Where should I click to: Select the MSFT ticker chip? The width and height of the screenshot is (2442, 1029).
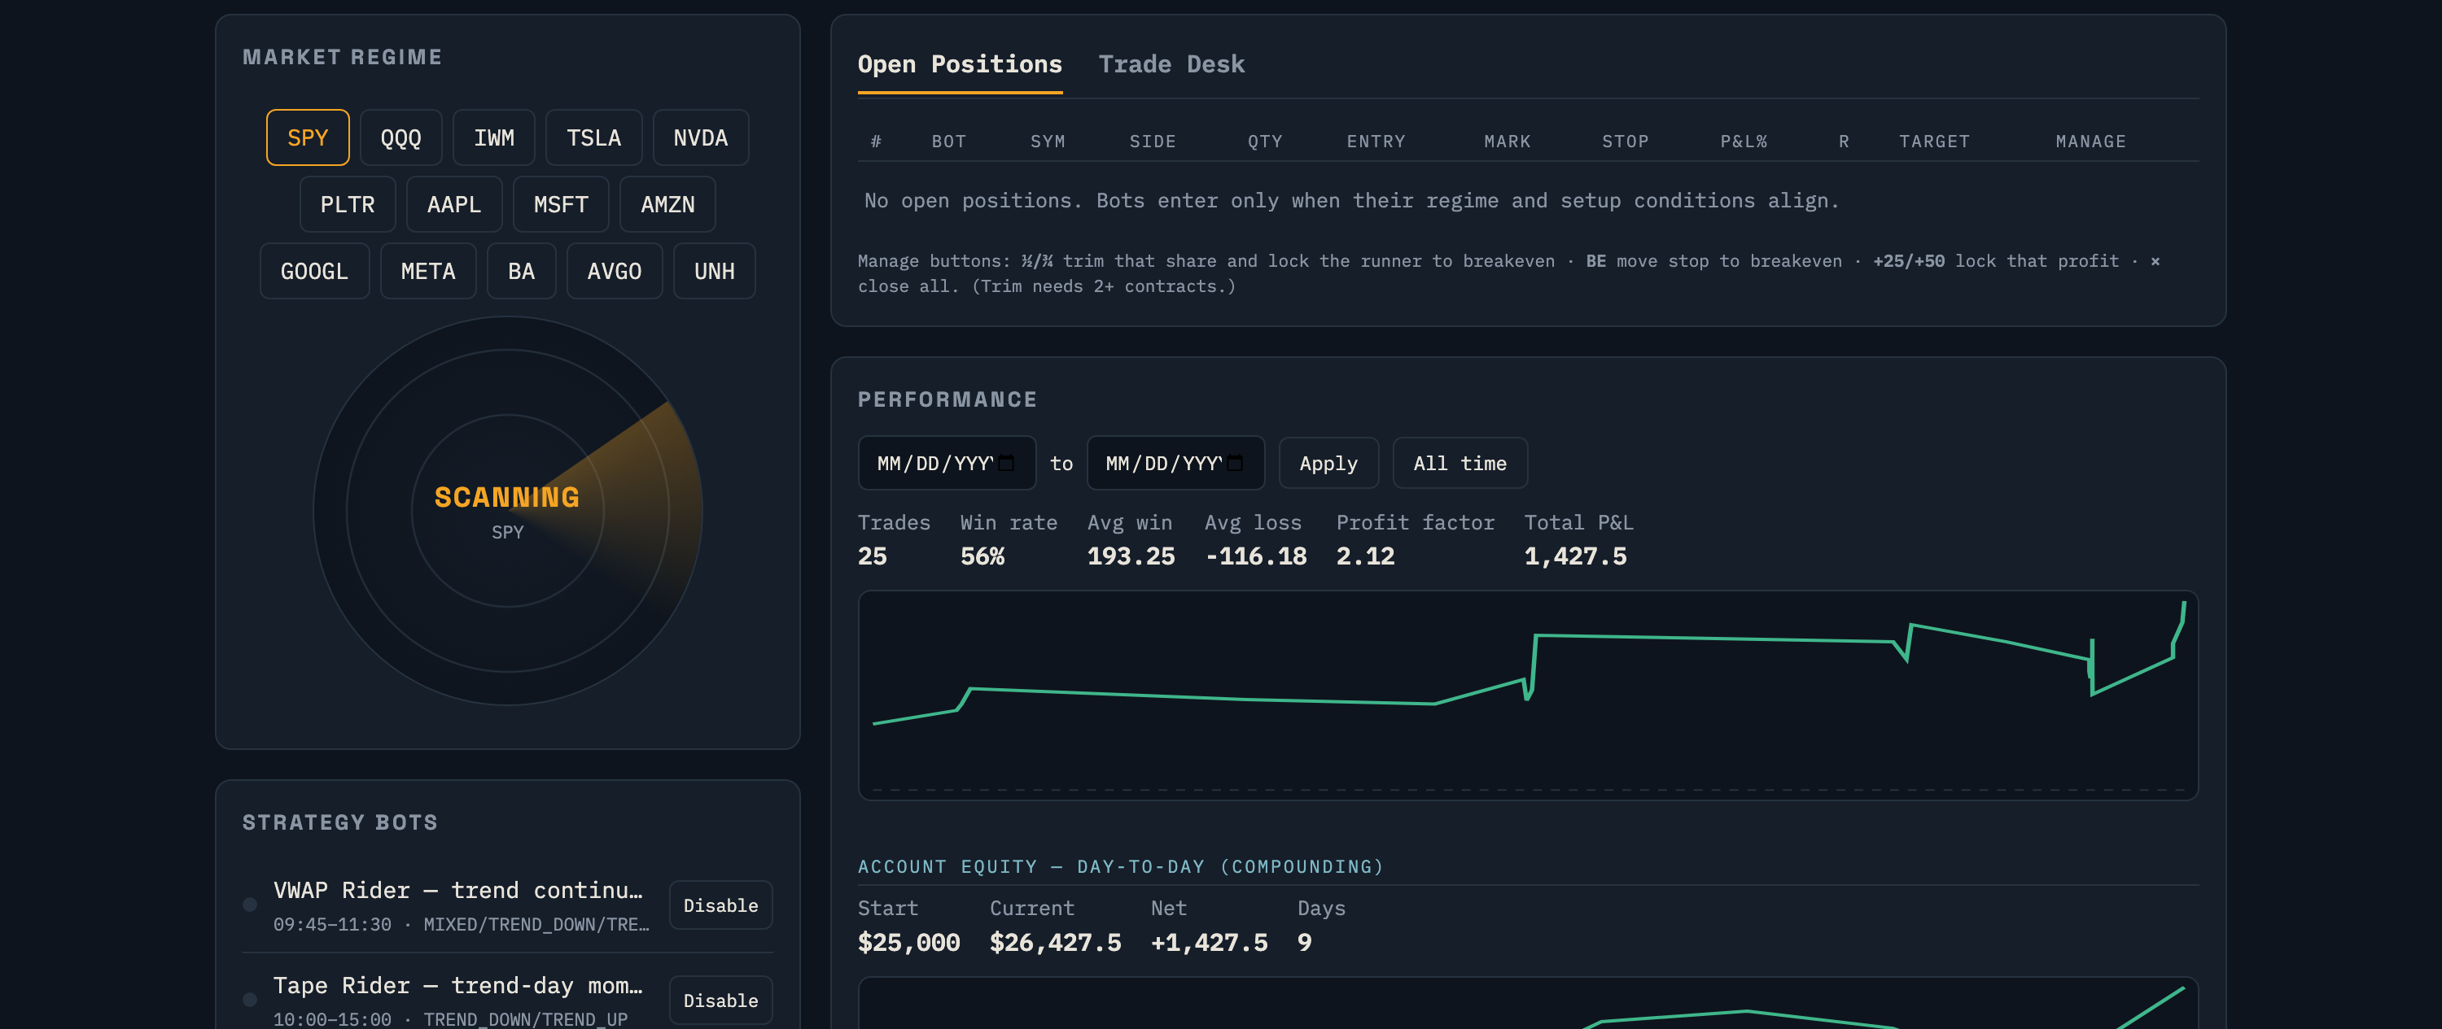[560, 205]
